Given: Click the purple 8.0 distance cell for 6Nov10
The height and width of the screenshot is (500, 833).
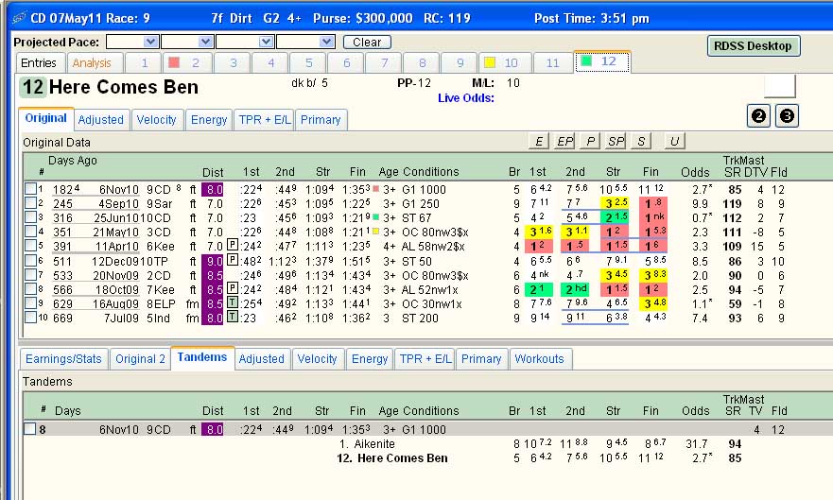Looking at the screenshot, I should tap(213, 189).
